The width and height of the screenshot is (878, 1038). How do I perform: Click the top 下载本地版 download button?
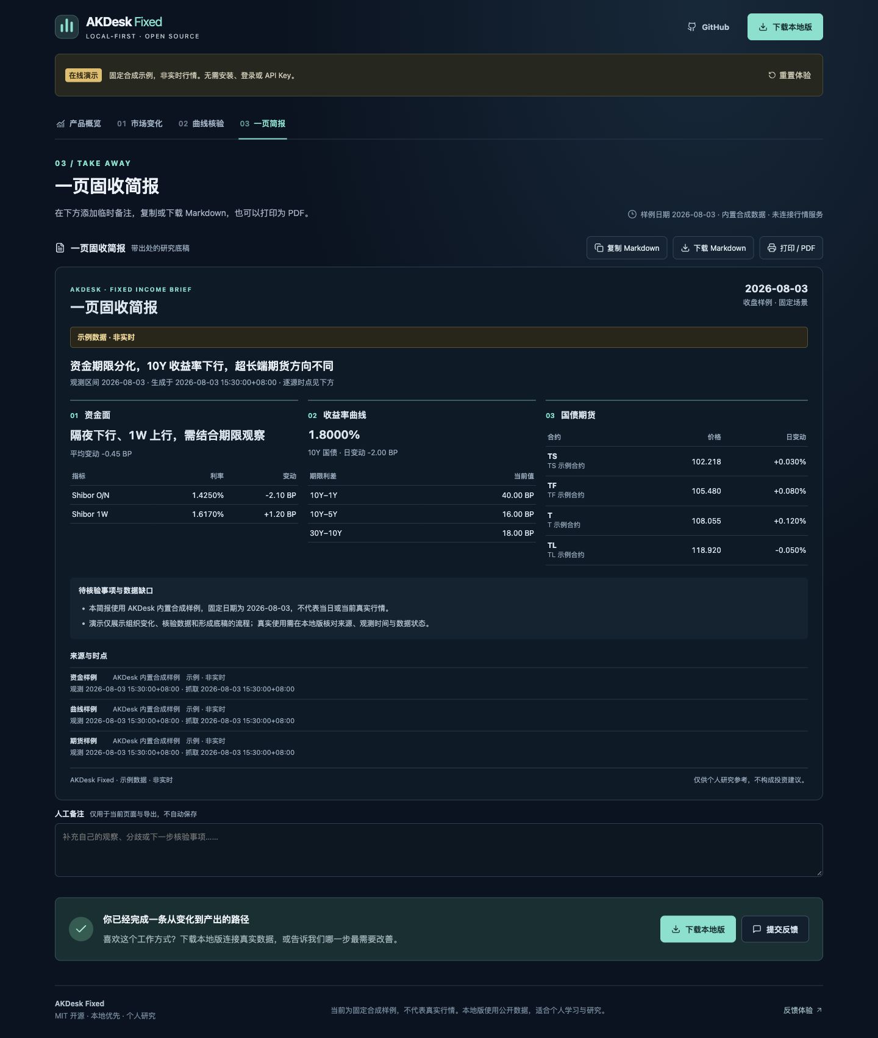tap(785, 27)
